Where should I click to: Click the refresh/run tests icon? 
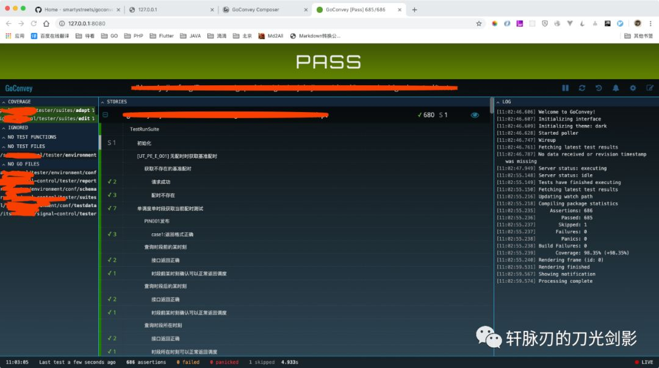[x=582, y=88]
